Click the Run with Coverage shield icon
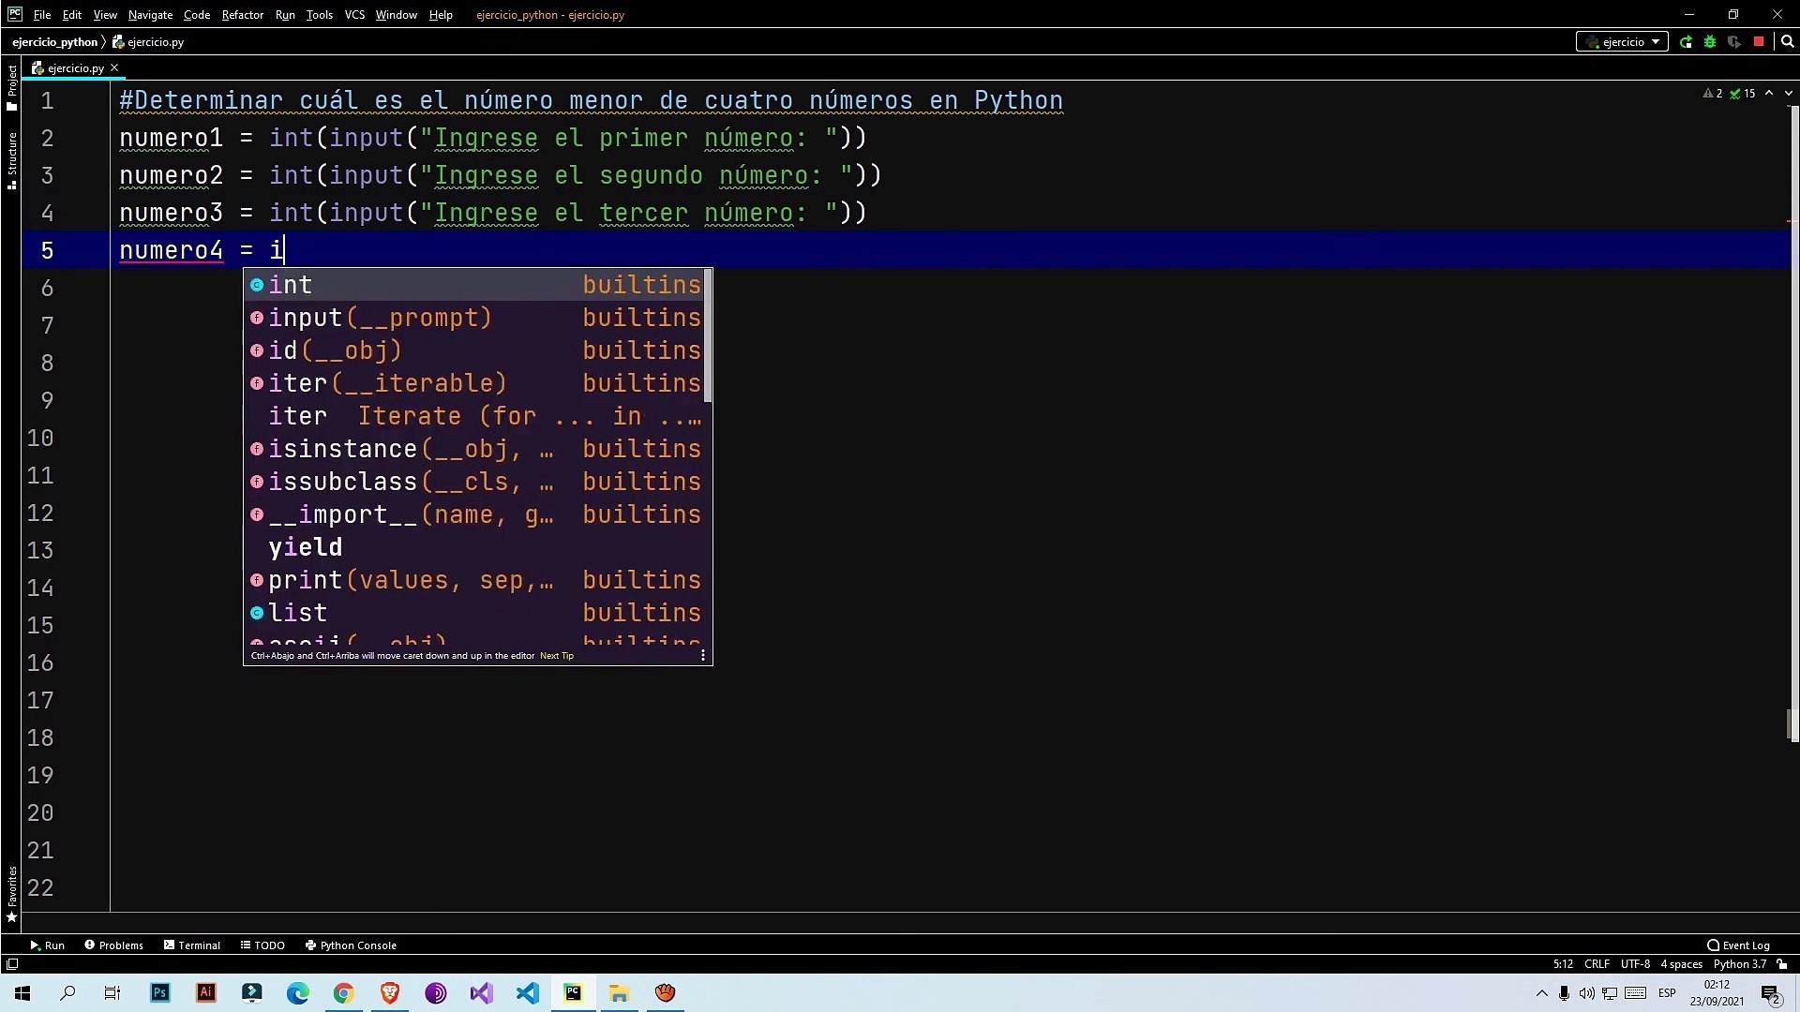This screenshot has height=1012, width=1800. tap(1734, 41)
